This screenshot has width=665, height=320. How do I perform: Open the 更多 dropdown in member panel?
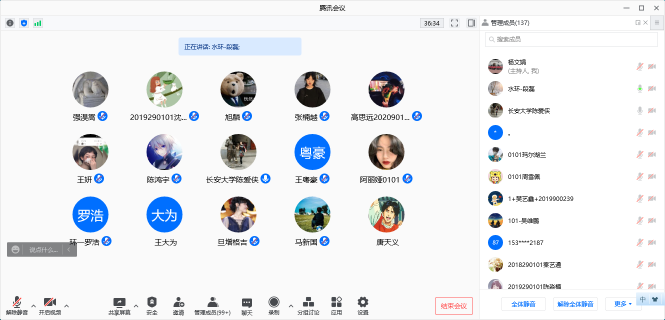[623, 304]
